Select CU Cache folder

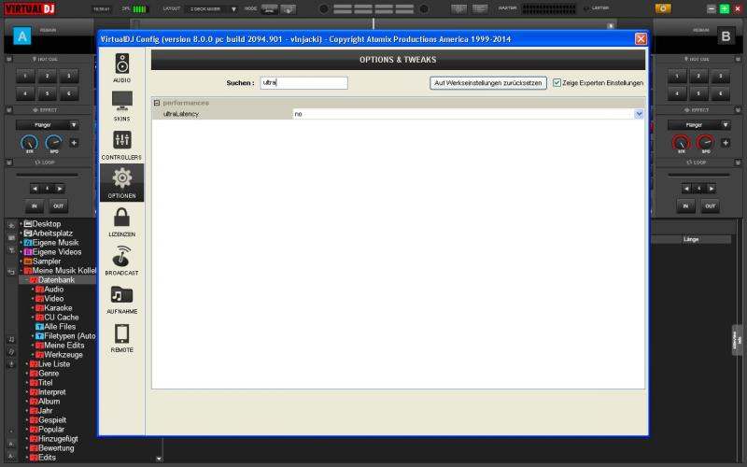61,318
